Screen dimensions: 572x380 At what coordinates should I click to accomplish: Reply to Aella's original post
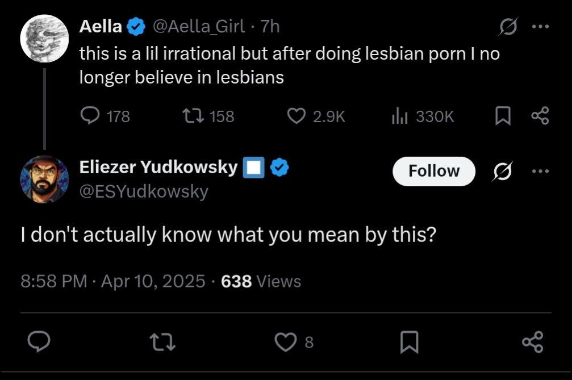point(90,116)
